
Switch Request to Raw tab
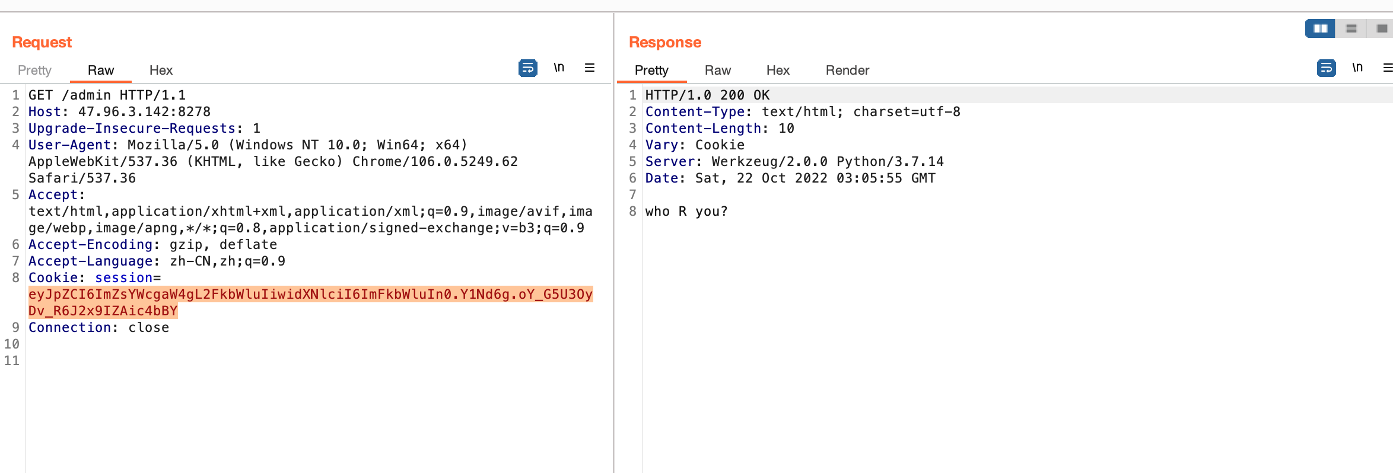click(x=101, y=71)
